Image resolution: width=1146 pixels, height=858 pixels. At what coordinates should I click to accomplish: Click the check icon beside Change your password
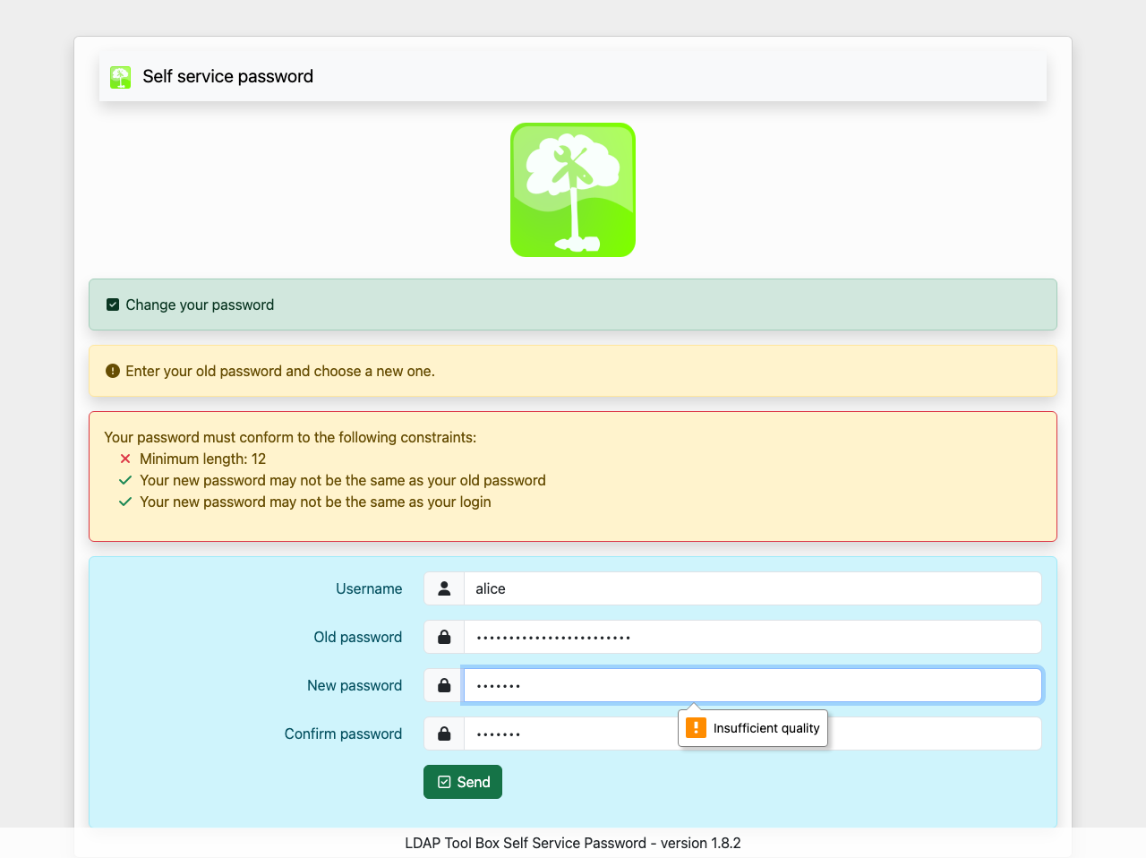pyautogui.click(x=113, y=305)
